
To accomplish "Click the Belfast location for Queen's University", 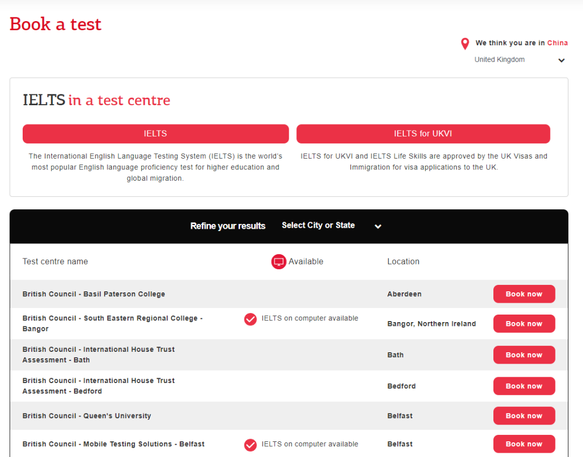I will point(400,416).
